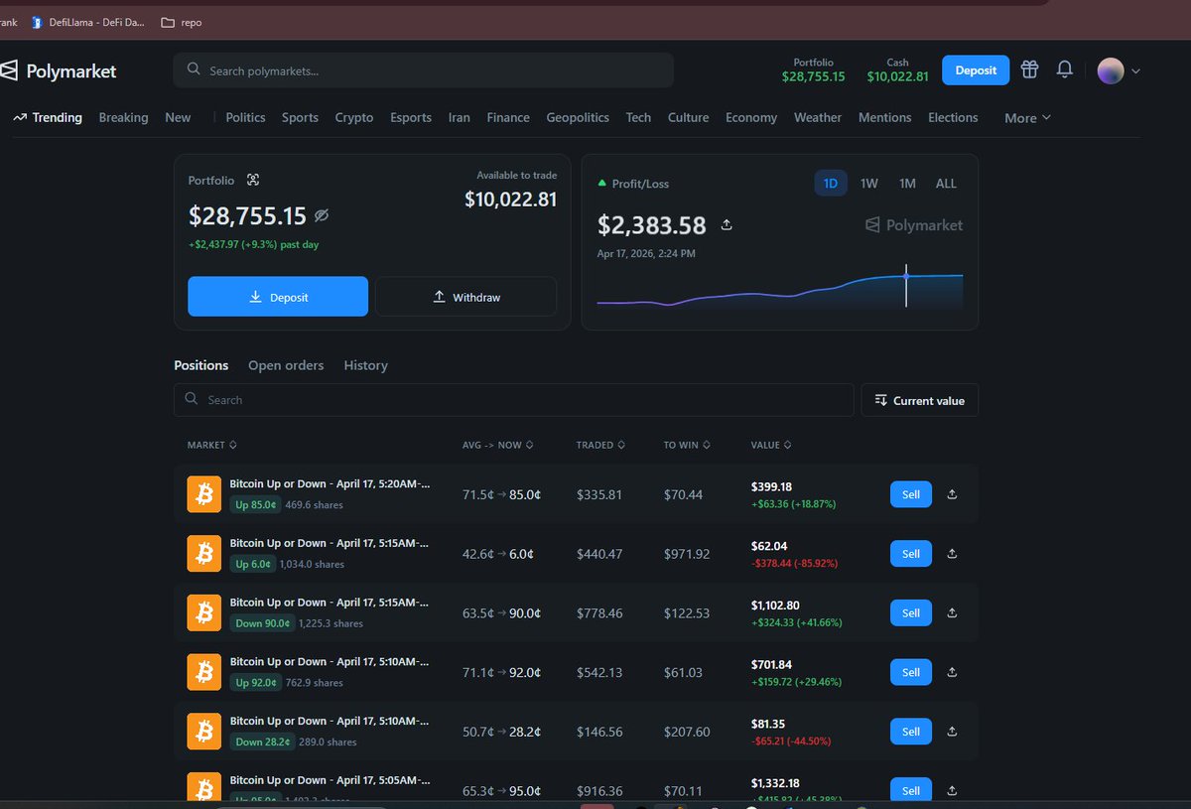Sort by TO WIN column
The width and height of the screenshot is (1191, 809).
(x=689, y=445)
